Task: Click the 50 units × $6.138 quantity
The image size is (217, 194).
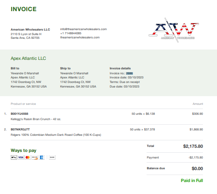Action: coord(143,114)
